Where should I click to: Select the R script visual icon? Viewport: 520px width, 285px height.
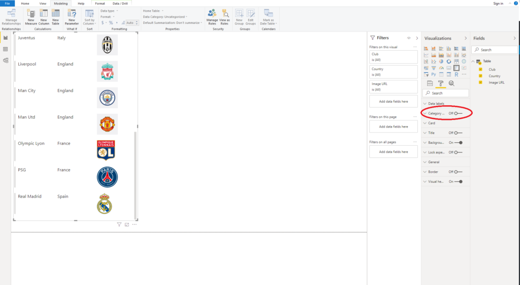pos(457,74)
